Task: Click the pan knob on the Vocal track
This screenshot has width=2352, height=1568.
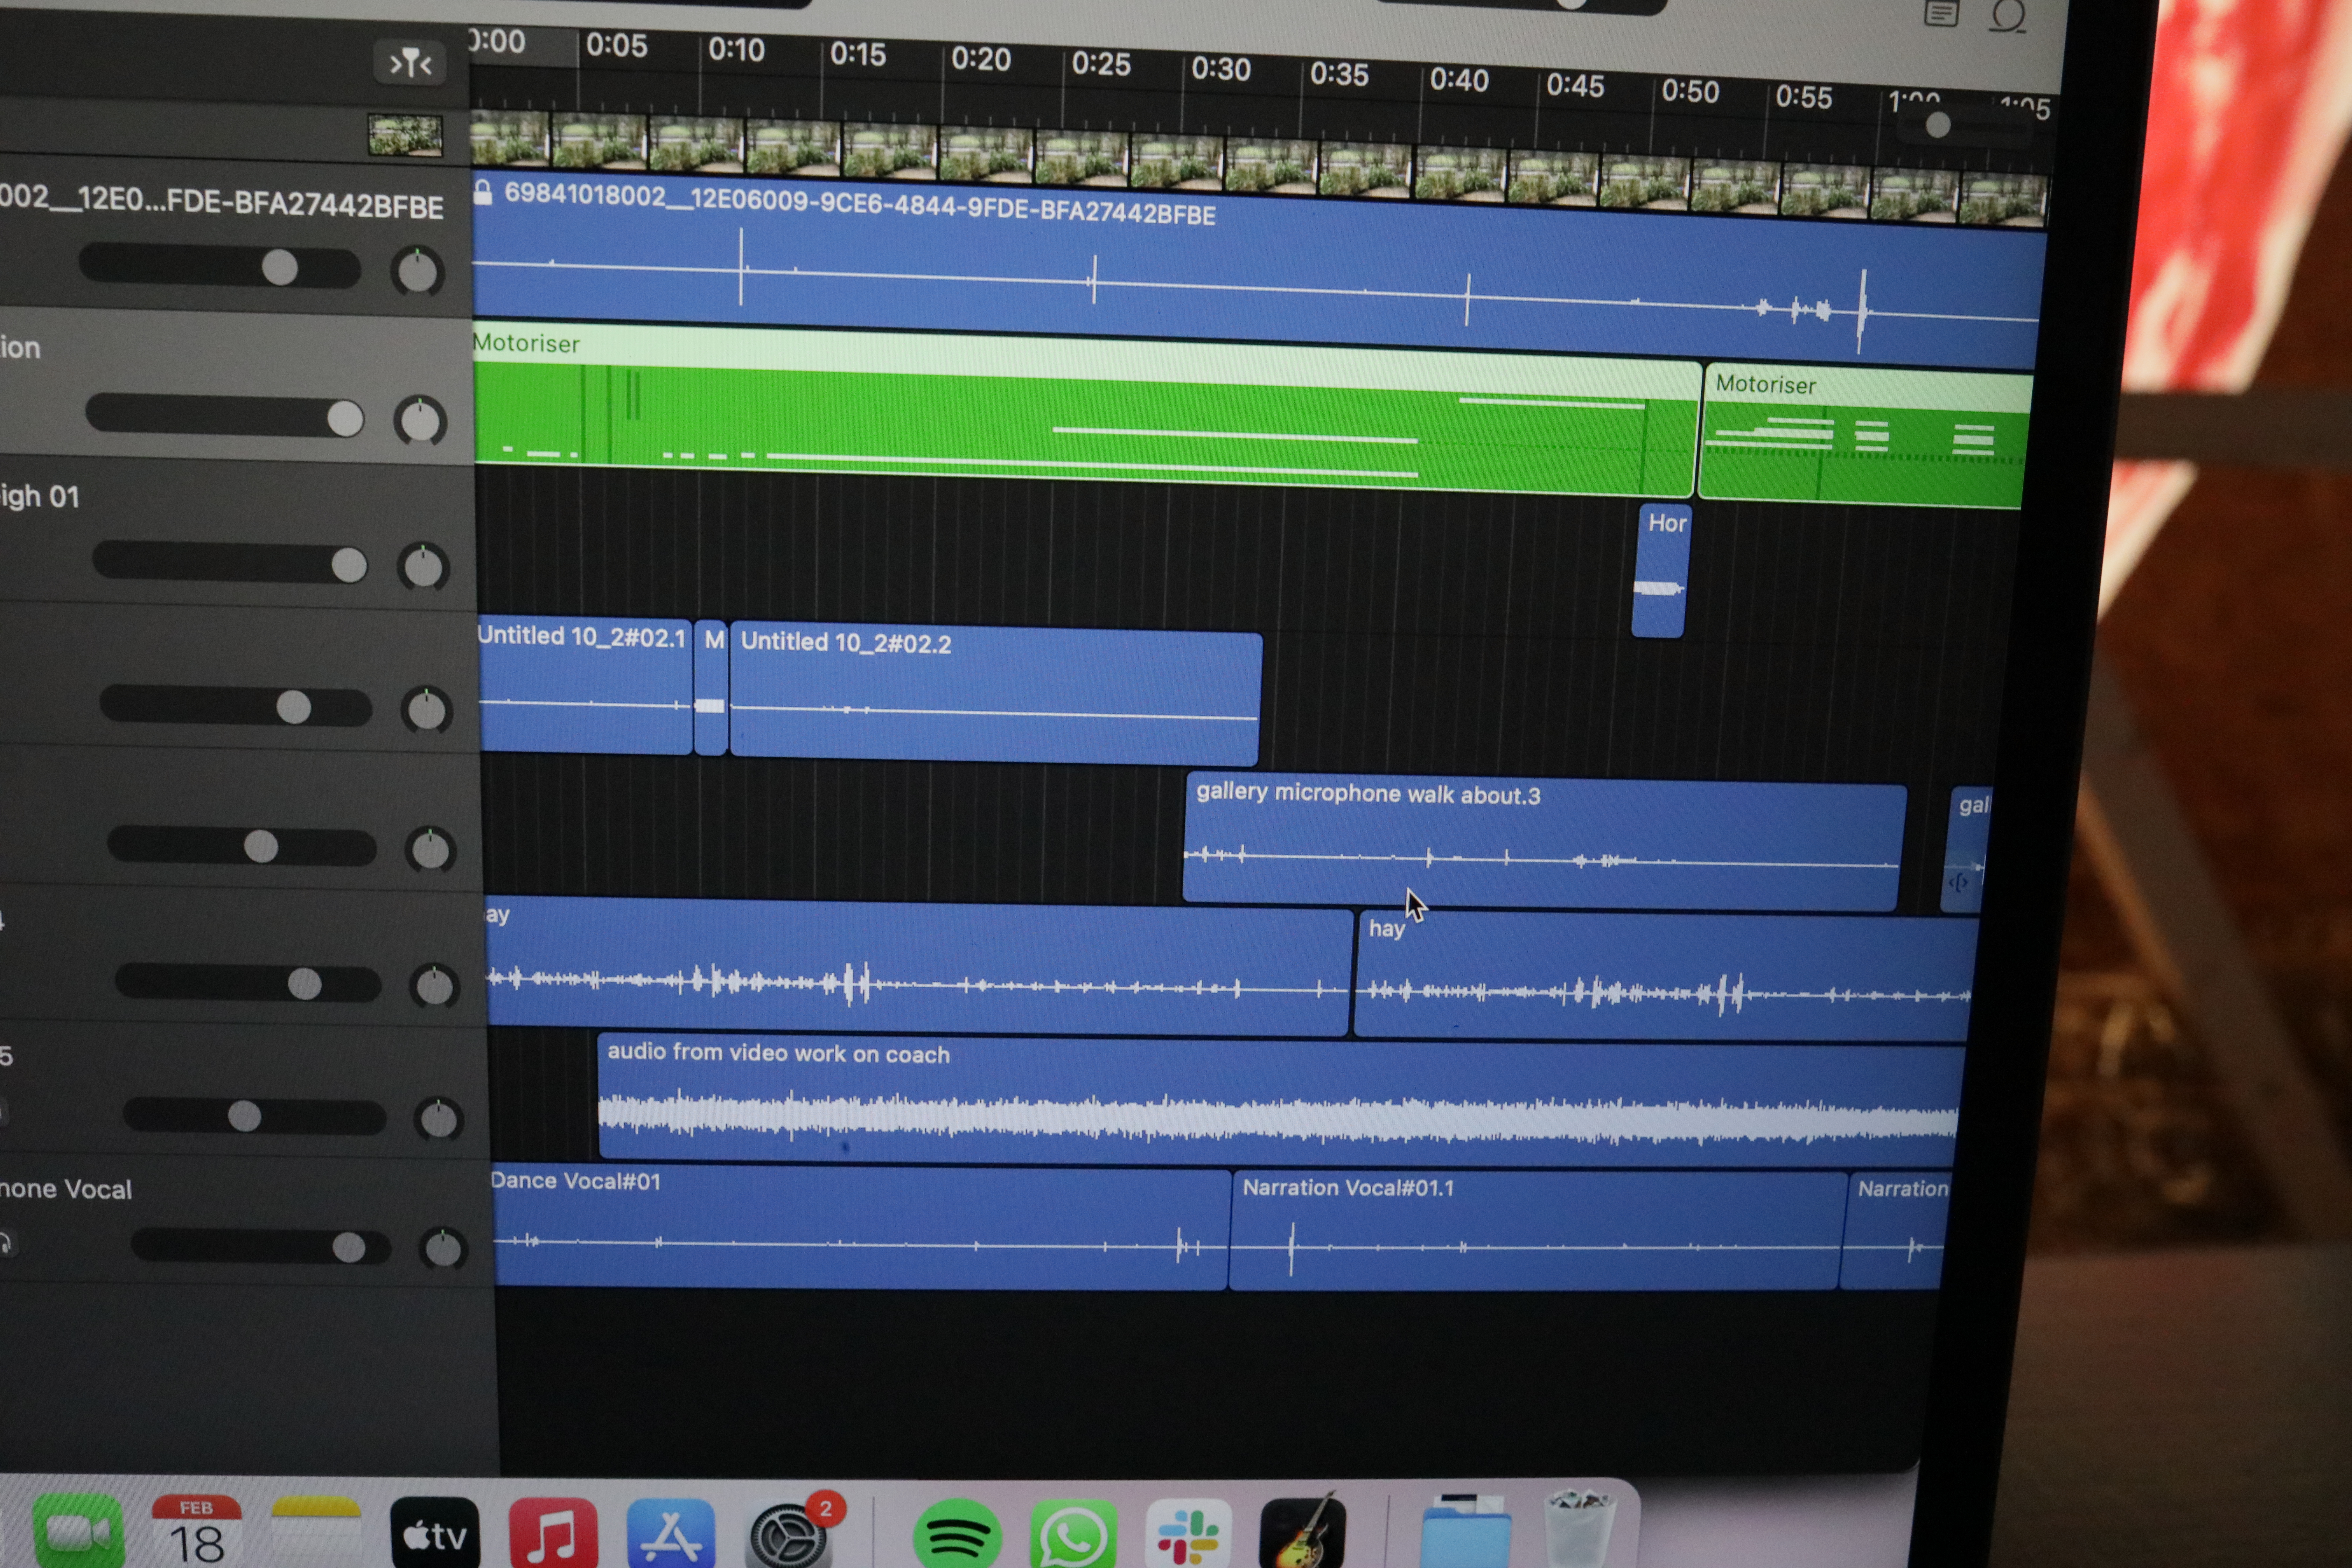Action: tap(443, 1248)
